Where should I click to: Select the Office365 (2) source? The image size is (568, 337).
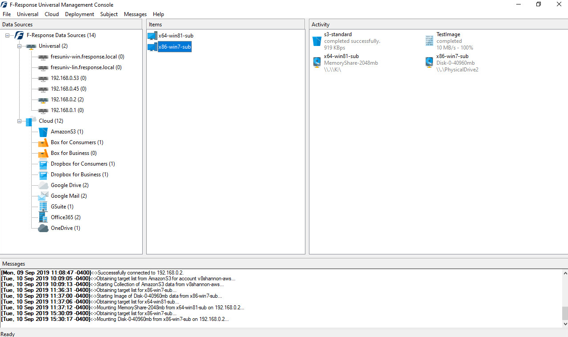point(66,217)
